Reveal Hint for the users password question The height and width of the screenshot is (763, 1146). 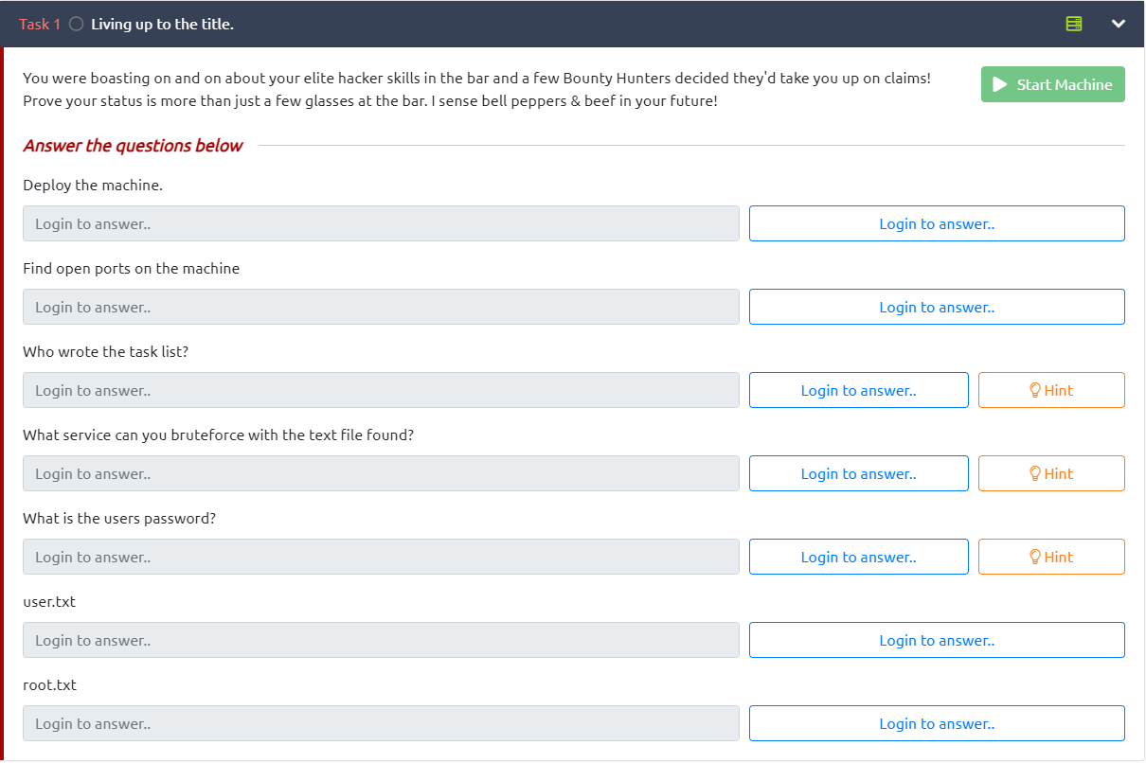pyautogui.click(x=1050, y=557)
